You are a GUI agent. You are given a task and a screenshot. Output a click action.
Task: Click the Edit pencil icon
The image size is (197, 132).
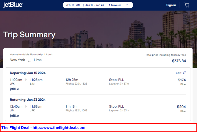184,73
